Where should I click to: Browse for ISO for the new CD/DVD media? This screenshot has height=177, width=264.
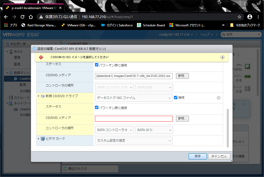coord(182,119)
